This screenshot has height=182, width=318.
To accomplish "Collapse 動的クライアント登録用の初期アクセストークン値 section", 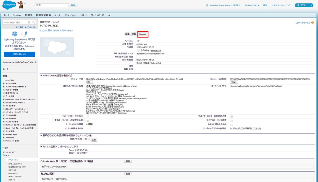I will pos(41,136).
